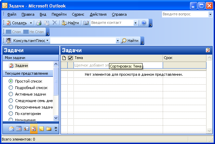
Task: Click the Найти button in standard toolbar
Action: coord(70,23)
